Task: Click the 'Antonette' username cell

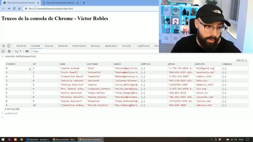Action: coord(100,72)
